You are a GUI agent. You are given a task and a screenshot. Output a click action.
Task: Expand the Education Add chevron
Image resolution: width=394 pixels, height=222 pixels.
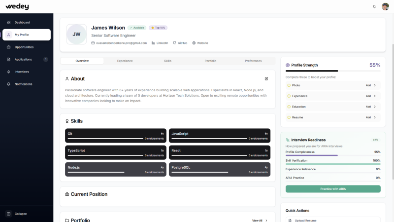point(375,107)
